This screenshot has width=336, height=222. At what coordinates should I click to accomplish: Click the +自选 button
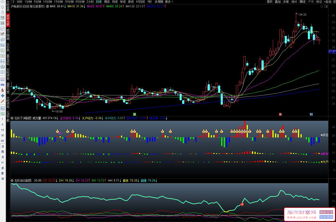coord(327,2)
